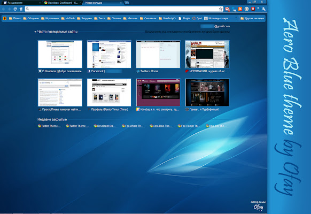Image resolution: width=311 pixels, height=214 pixels.
Task: Reopen the Developer Da... closed tab
Action: pyautogui.click(x=105, y=126)
